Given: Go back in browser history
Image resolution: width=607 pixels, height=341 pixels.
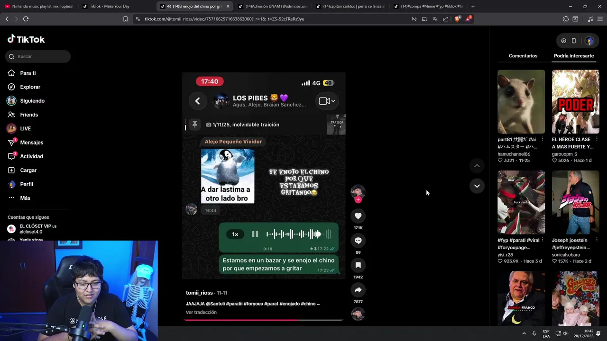Looking at the screenshot, I should pyautogui.click(x=7, y=19).
